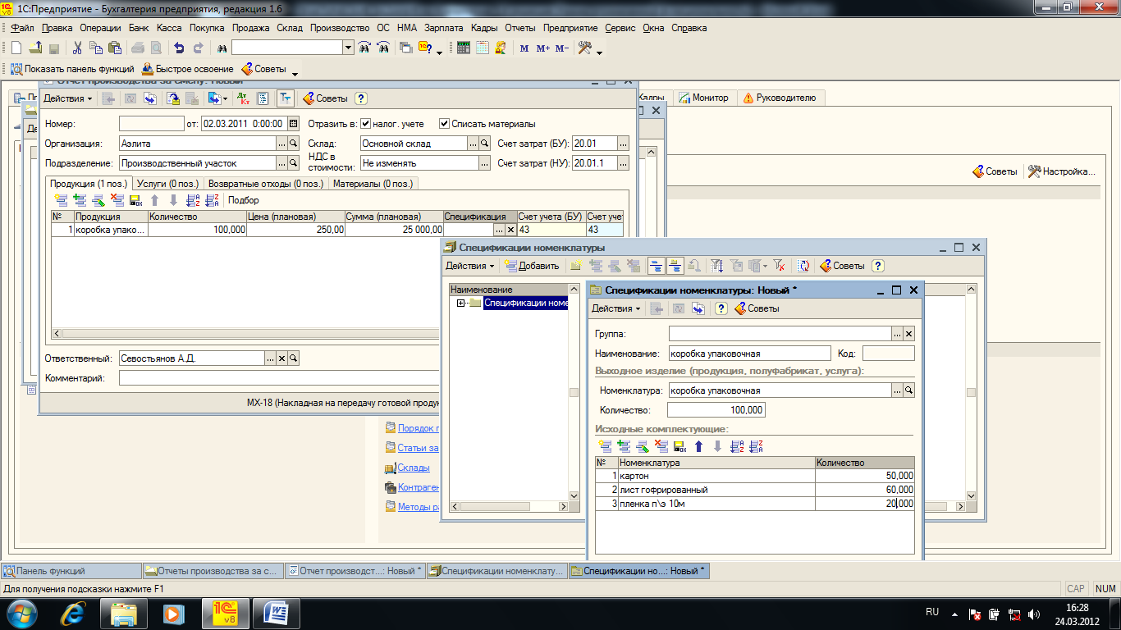Click horizontal scrollbar under Продукция table
Image resolution: width=1121 pixels, height=630 pixels.
coord(246,334)
